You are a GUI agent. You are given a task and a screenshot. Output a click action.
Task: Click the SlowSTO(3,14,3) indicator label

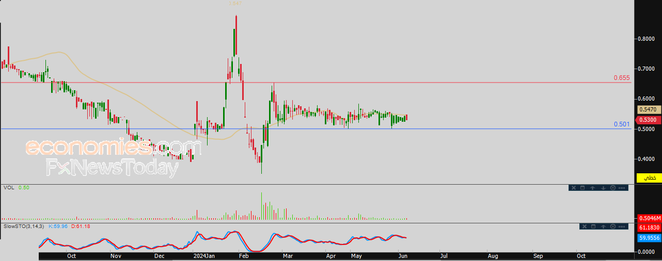tap(24, 226)
